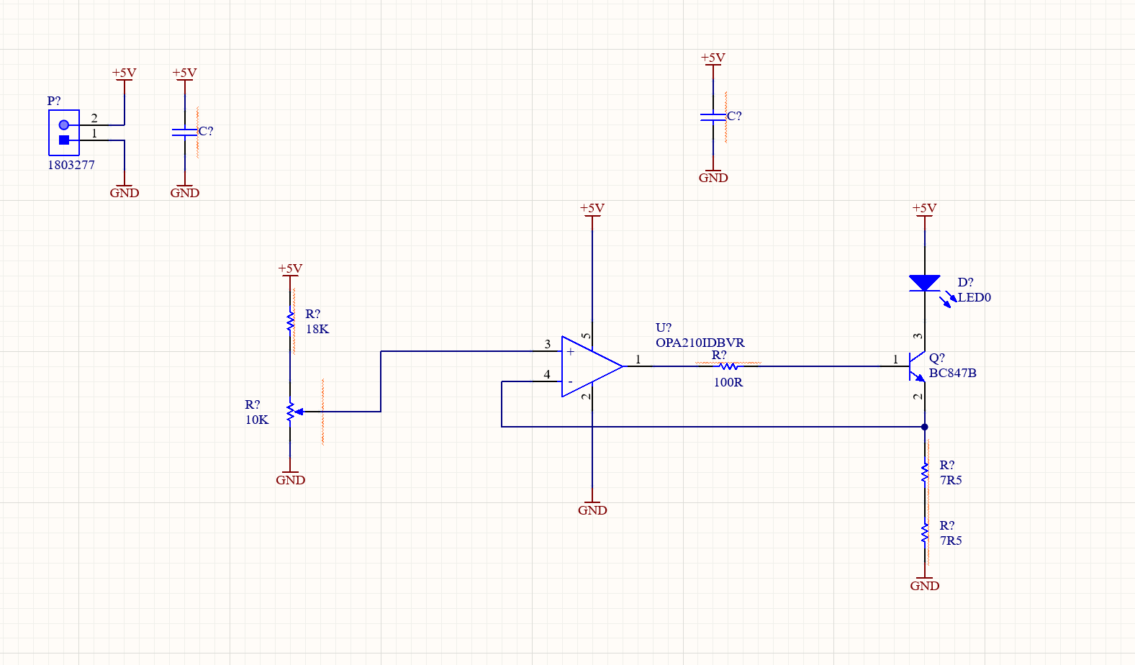This screenshot has height=665, width=1135.
Task: Click the +5V power port above the op-amp
Action: (592, 209)
